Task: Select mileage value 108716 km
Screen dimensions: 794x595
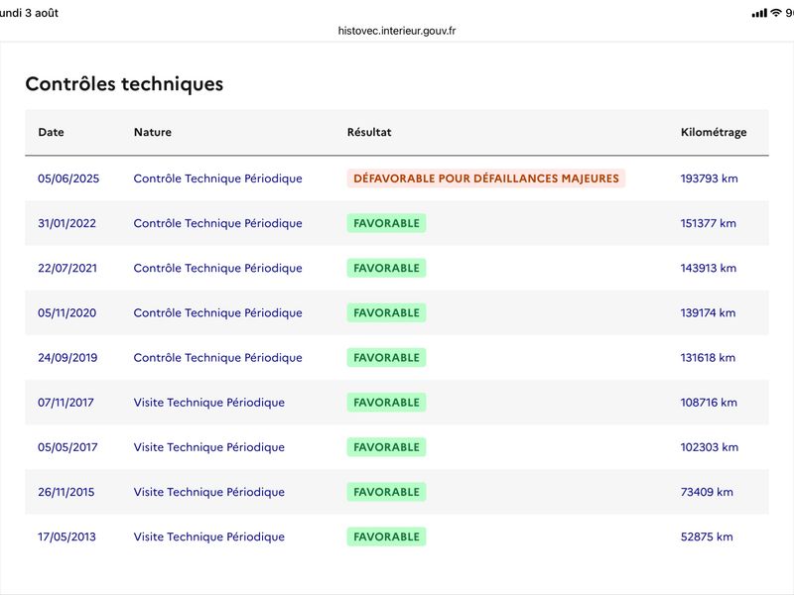Action: tap(709, 403)
